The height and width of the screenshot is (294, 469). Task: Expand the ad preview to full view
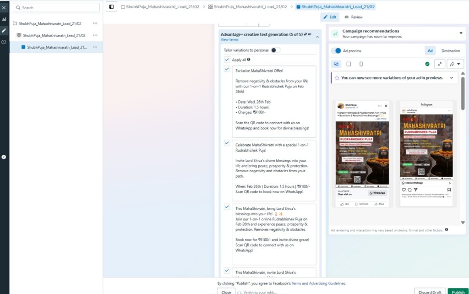click(x=440, y=64)
